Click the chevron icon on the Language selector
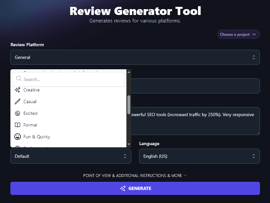Viewport: 270px width, 203px height. [x=254, y=156]
